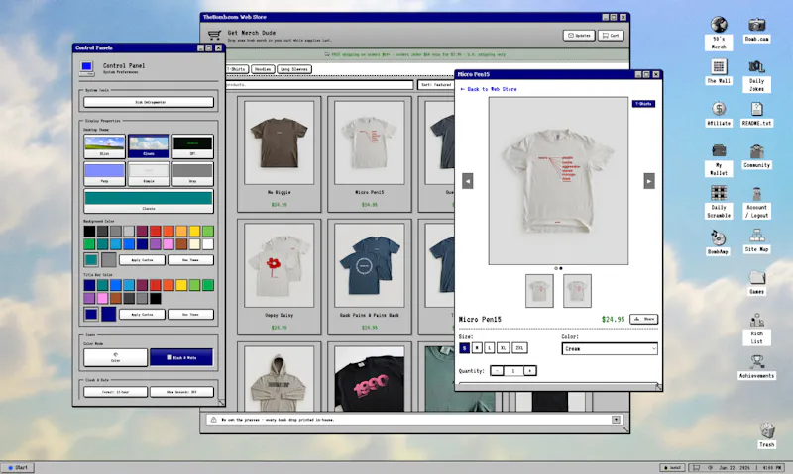Image resolution: width=793 pixels, height=474 pixels.
Task: Open the Site Map desktop icon
Action: tap(756, 240)
